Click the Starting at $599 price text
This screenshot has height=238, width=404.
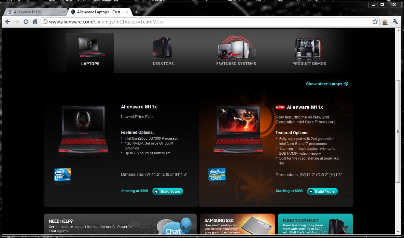click(135, 191)
